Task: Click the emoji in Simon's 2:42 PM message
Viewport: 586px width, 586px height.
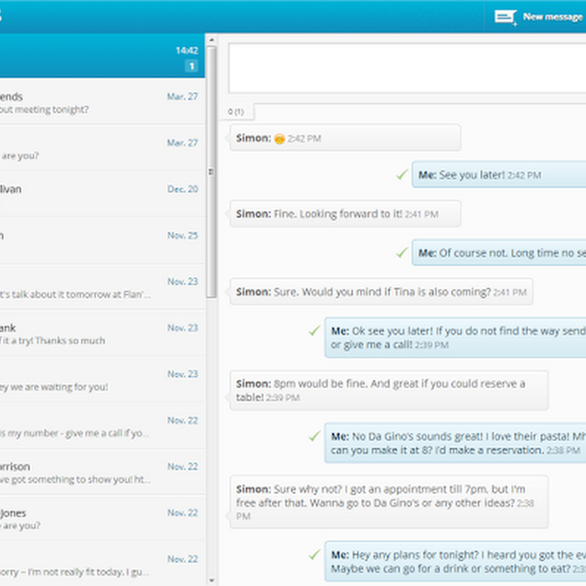Action: pos(279,139)
